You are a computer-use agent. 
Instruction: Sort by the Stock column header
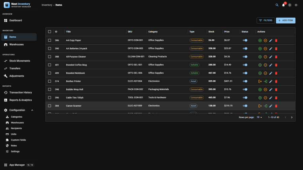pyautogui.click(x=211, y=32)
